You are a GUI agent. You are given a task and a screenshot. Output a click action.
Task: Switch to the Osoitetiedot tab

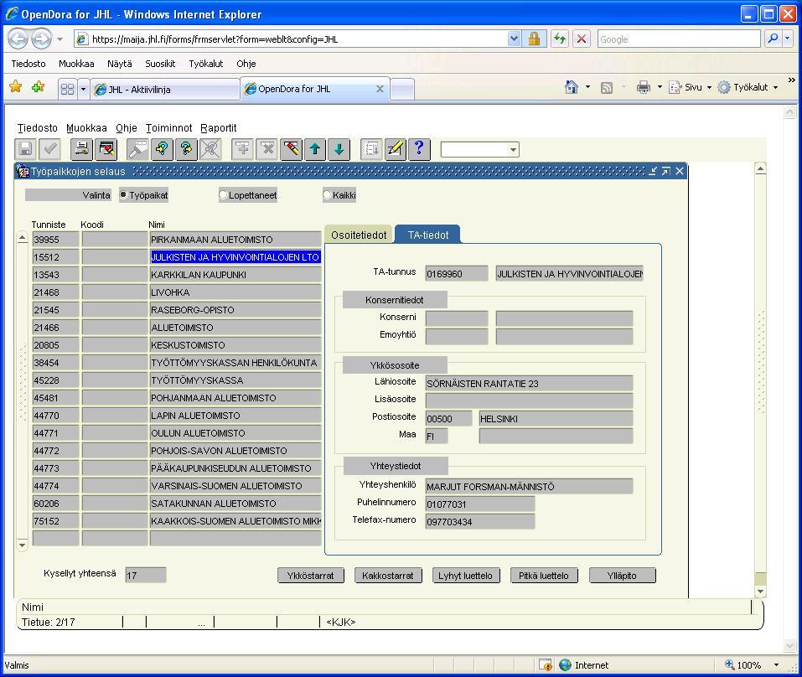click(x=359, y=235)
